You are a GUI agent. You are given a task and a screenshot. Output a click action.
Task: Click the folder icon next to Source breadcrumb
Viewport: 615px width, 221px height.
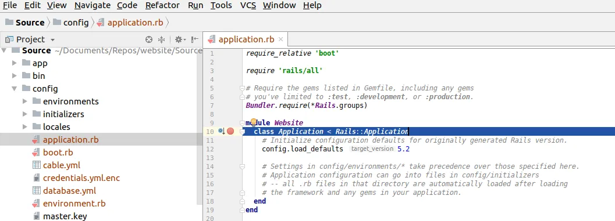tap(9, 22)
